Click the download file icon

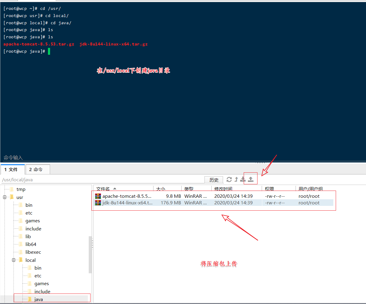(x=243, y=180)
